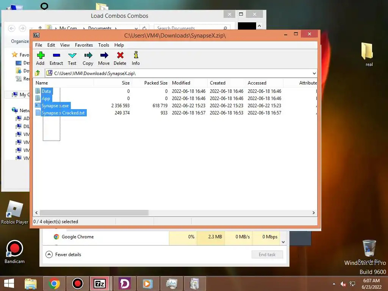Screen dimensions: 388x291
Task: Open File Explorer from the taskbar
Action: pyautogui.click(x=31, y=283)
